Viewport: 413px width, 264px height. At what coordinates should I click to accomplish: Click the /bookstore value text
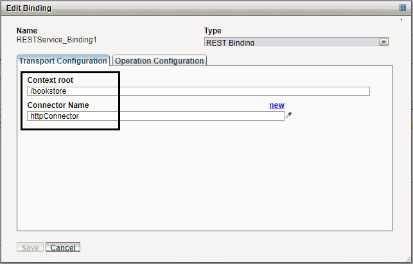click(48, 91)
